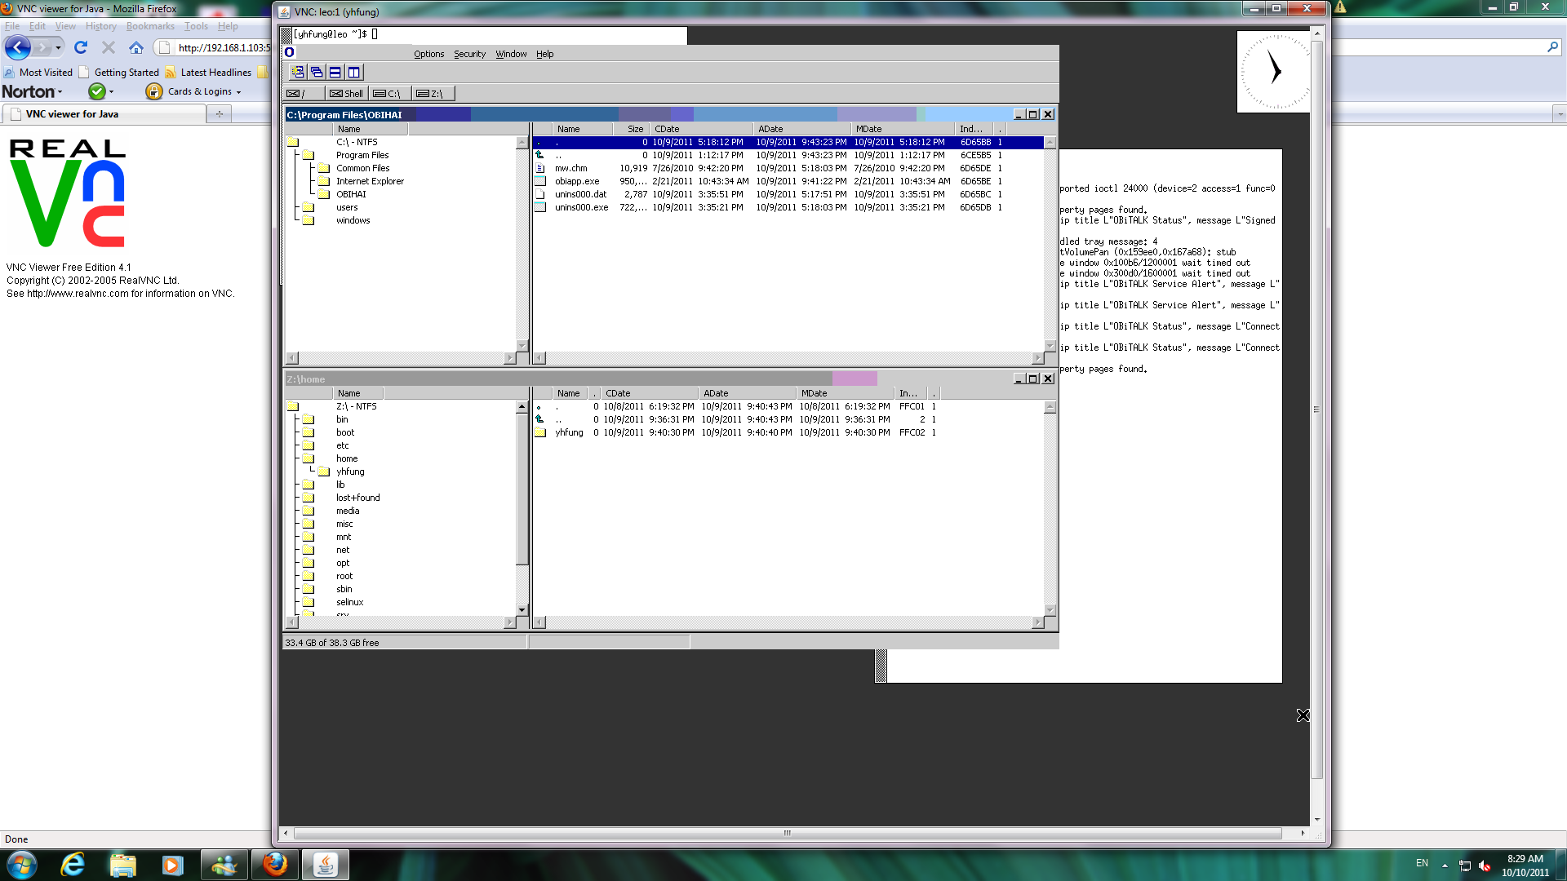Click the MDate column header in C:\ file list
The width and height of the screenshot is (1567, 881).
click(x=903, y=129)
